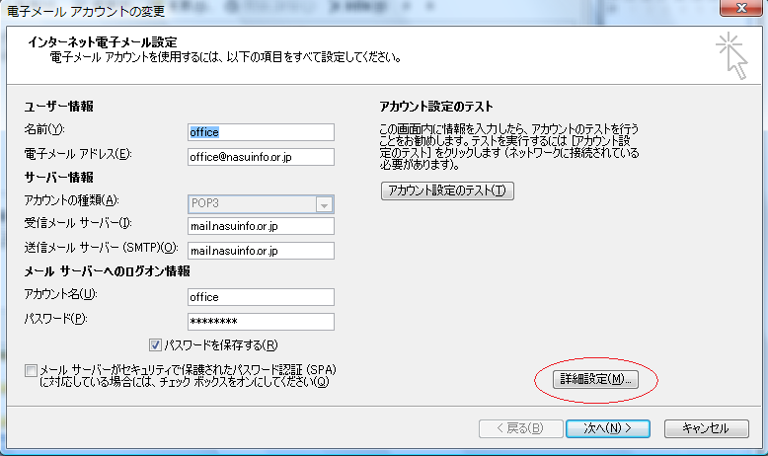
Task: Click the disabled < 戻る(B) button
Action: (x=520, y=428)
